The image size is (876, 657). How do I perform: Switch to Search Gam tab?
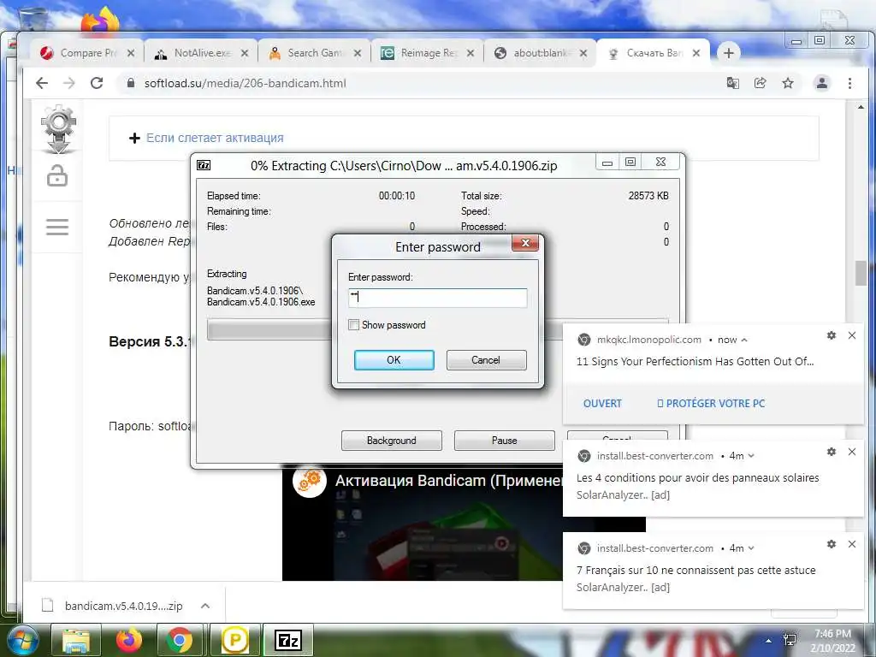pos(315,53)
